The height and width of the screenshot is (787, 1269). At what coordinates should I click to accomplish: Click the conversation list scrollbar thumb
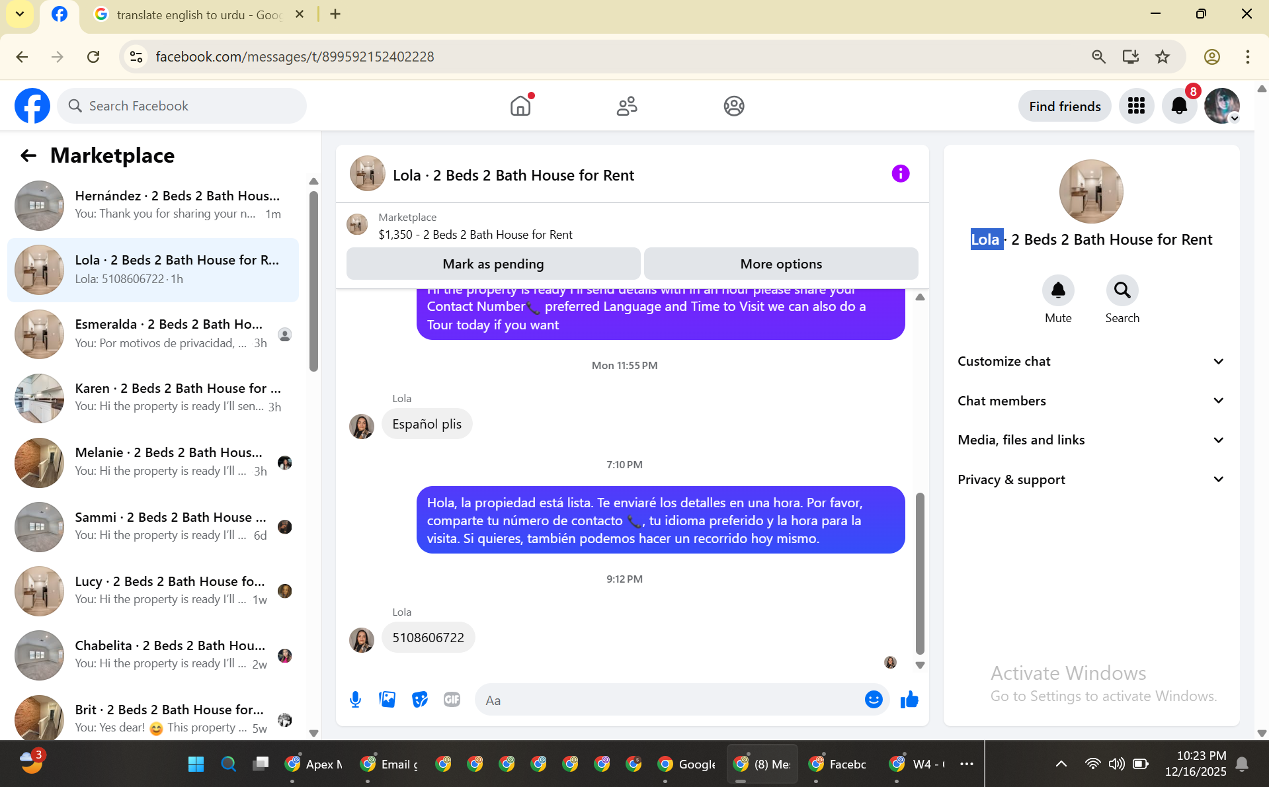pos(313,281)
